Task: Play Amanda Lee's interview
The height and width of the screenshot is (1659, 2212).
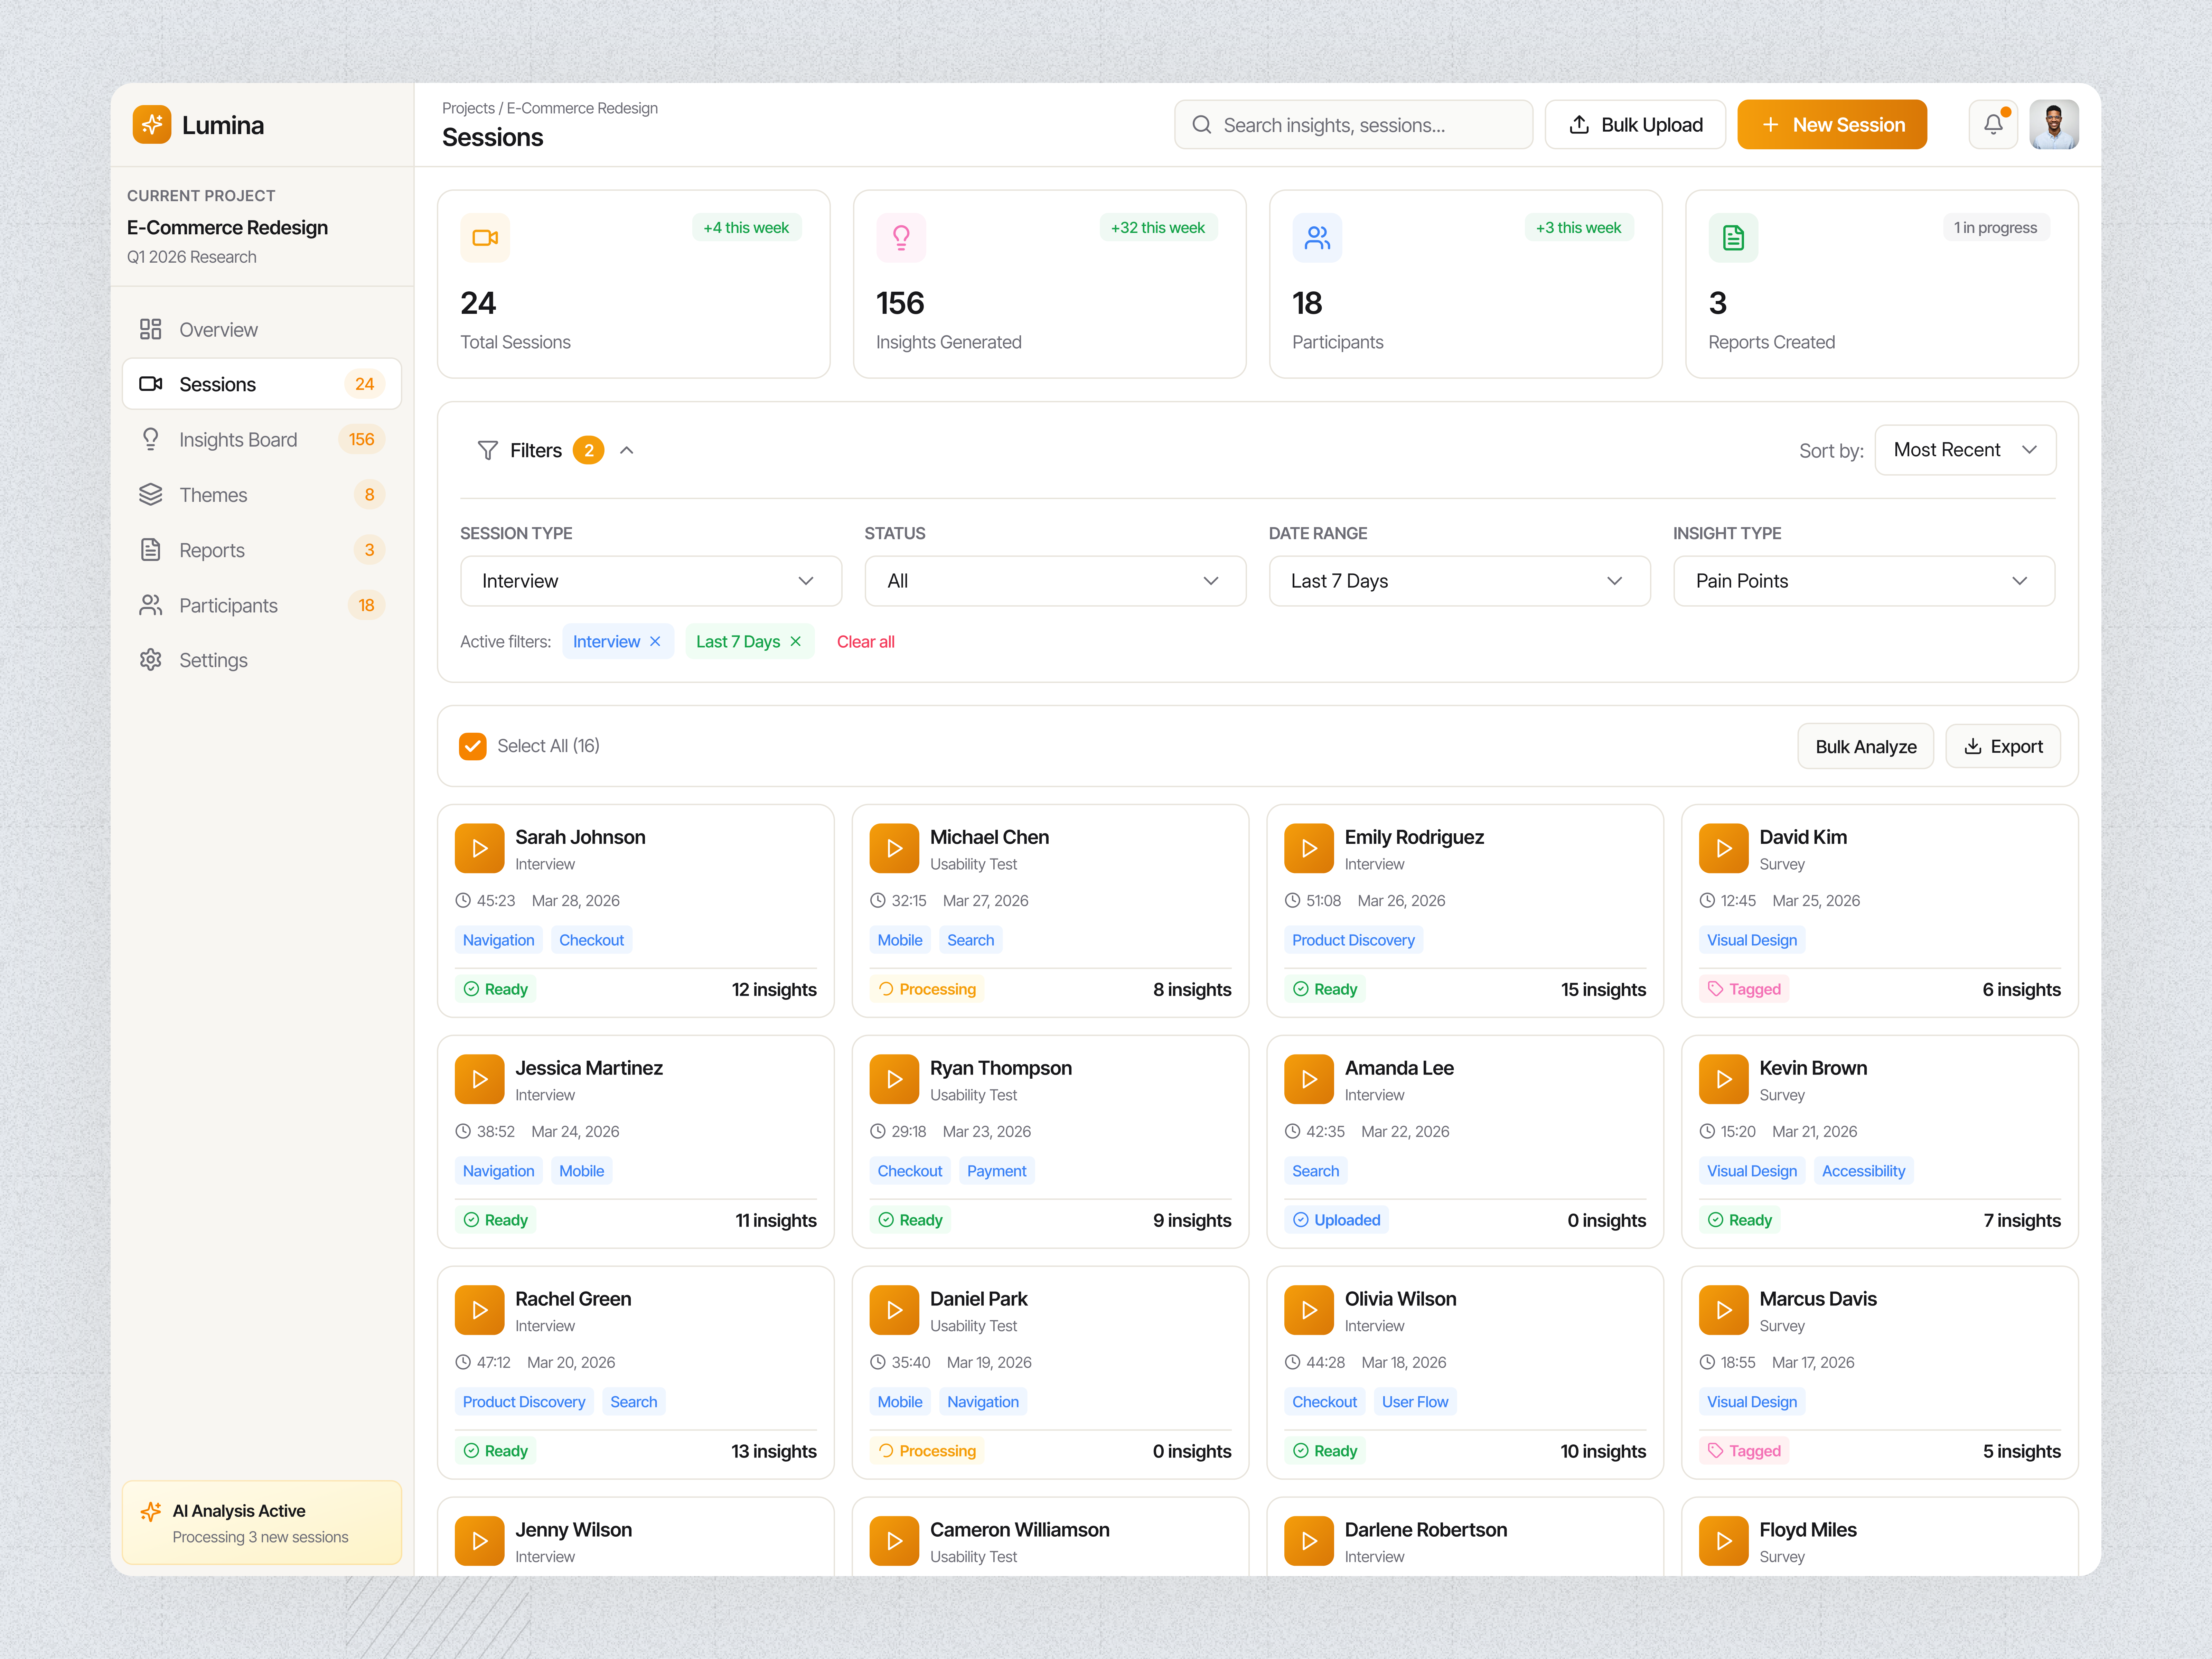Action: click(1309, 1079)
